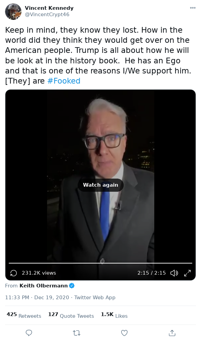The height and width of the screenshot is (341, 201).
Task: Toggle the video volume speaker icon
Action: coord(174,273)
